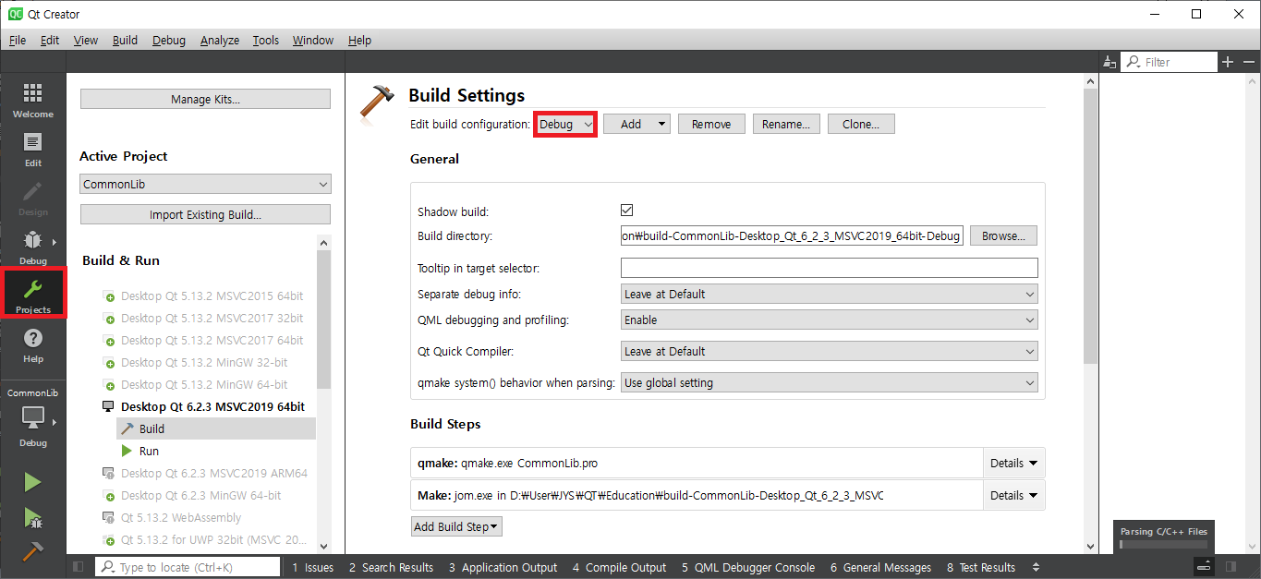Open qmake system() behavior dropdown
Image resolution: width=1261 pixels, height=579 pixels.
coord(829,382)
